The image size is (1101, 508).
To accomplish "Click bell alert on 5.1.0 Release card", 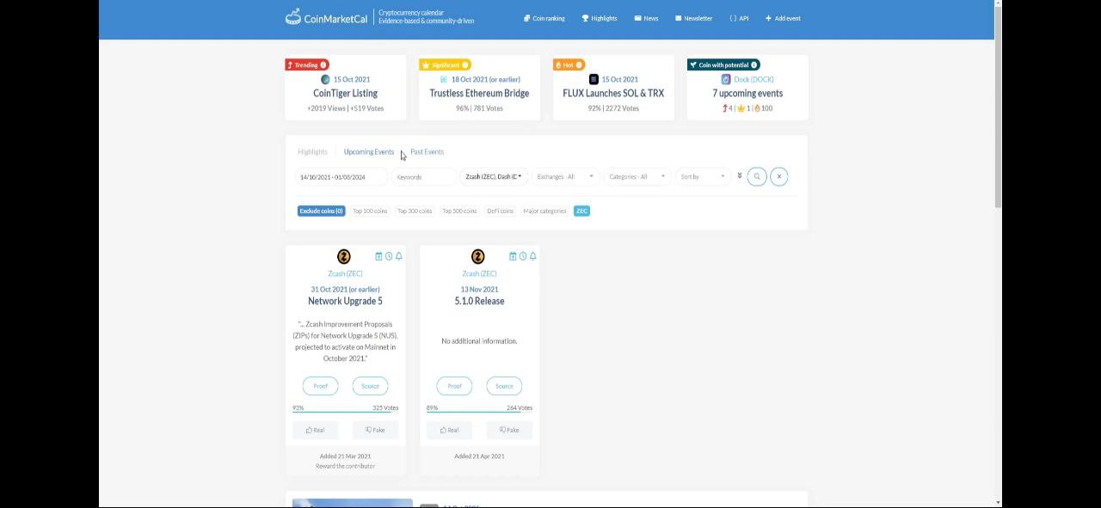I will tap(532, 256).
